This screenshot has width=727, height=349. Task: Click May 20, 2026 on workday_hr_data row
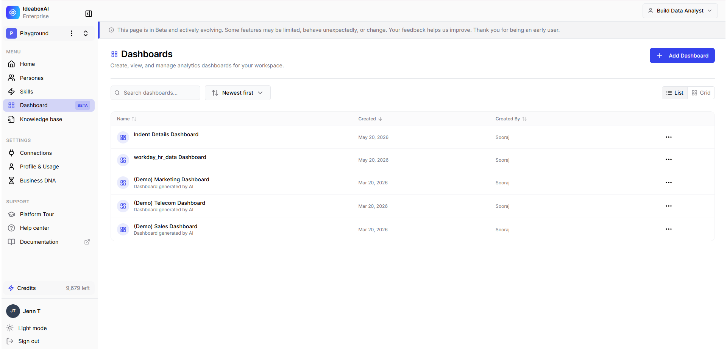tap(373, 160)
